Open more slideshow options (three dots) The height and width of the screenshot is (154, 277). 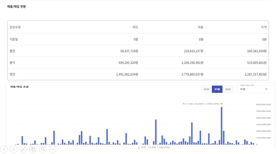point(53,149)
